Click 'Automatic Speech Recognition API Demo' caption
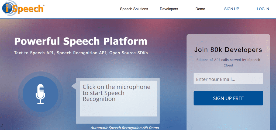 tap(125, 128)
